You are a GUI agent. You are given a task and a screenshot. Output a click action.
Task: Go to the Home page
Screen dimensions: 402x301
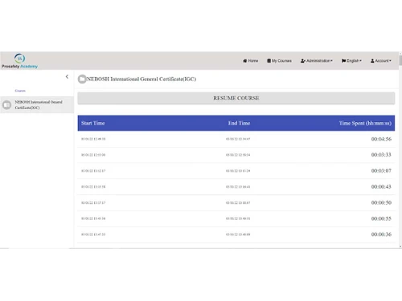(x=250, y=61)
